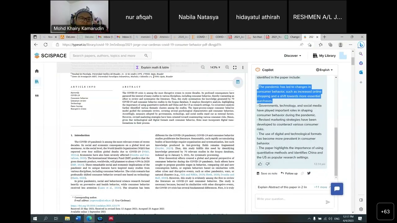
Task: Switch to the Changes browser tab
Action: coord(292,37)
